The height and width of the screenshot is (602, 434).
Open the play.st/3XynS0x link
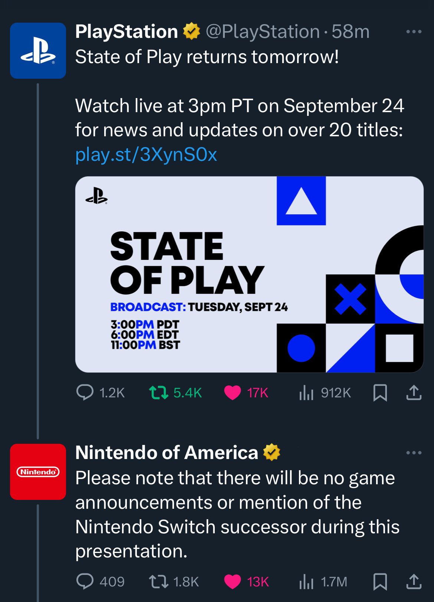click(x=146, y=154)
